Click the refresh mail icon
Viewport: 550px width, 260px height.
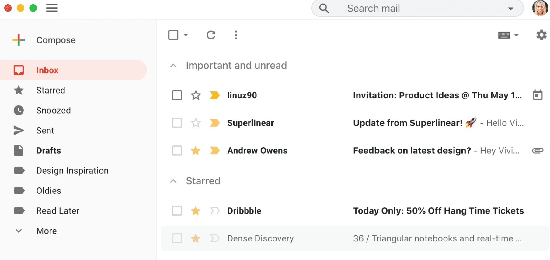[211, 35]
